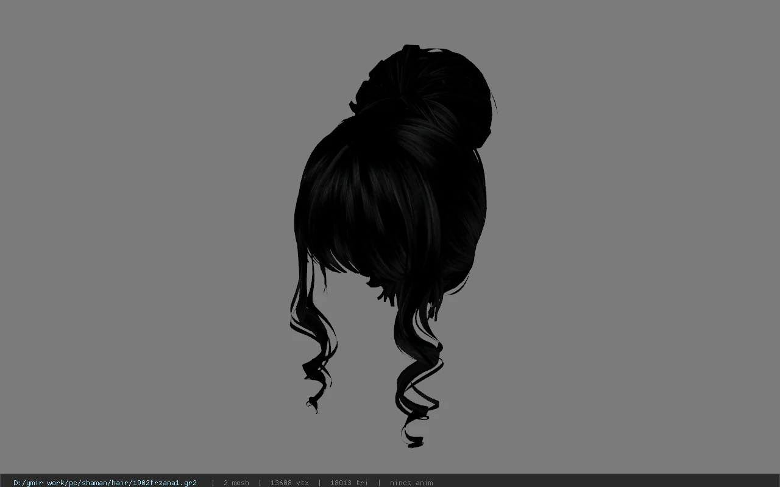780x487 pixels.
Task: Click the '2 mesh' status entry
Action: 236,483
